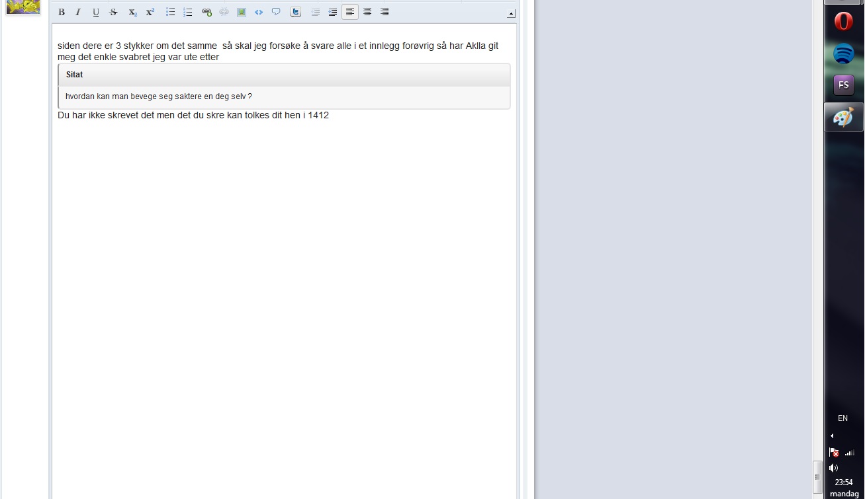Click the user avatar thumbnail

click(x=23, y=7)
